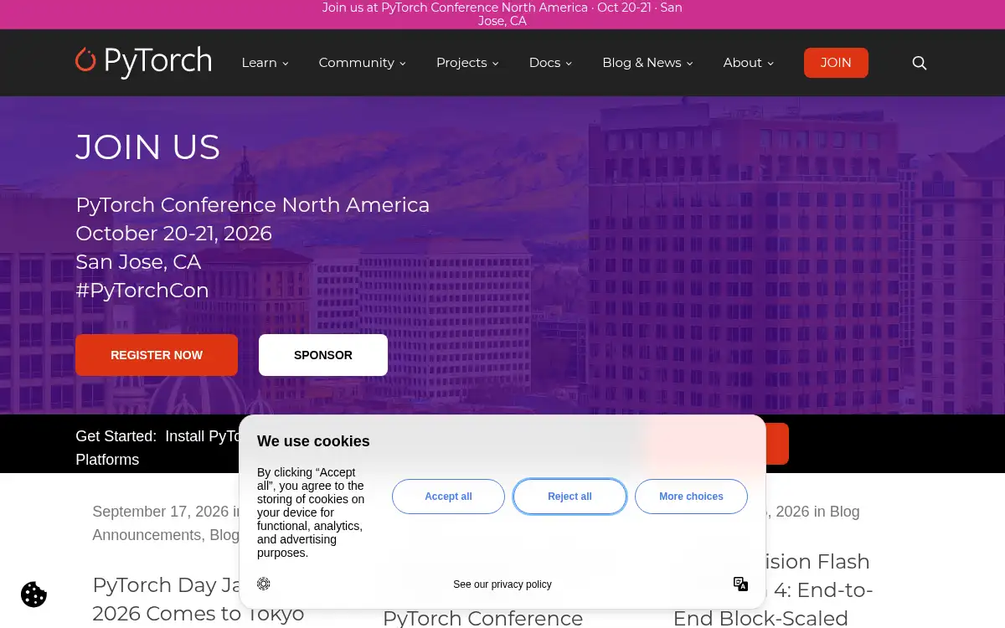This screenshot has height=628, width=1005.
Task: Click the PyTorch Conference article title at bottom
Action: 482,618
